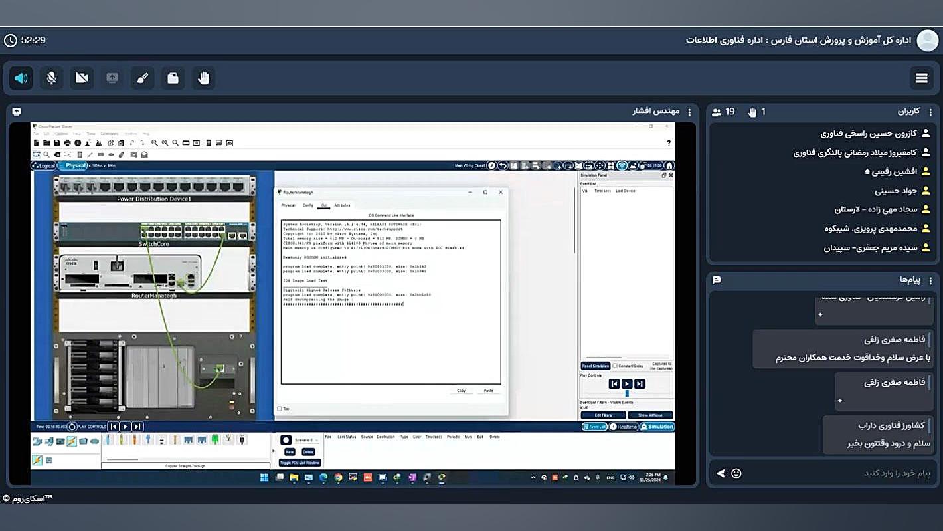
Task: Open the users panel options menu
Action: pyautogui.click(x=930, y=112)
